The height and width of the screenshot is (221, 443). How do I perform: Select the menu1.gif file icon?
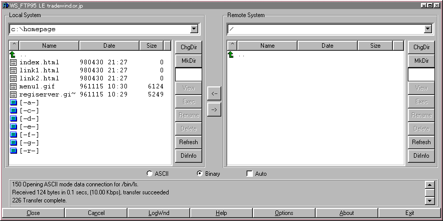pos(14,86)
